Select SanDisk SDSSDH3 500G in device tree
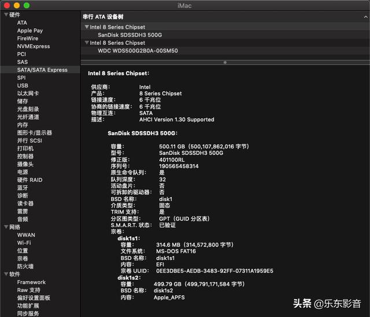Screen dimensions: 370x317 [x=129, y=35]
